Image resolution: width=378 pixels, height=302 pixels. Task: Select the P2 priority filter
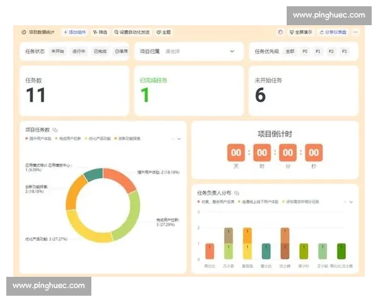(331, 52)
